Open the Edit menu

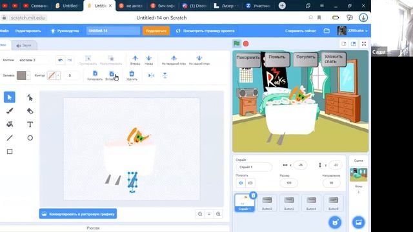click(28, 31)
